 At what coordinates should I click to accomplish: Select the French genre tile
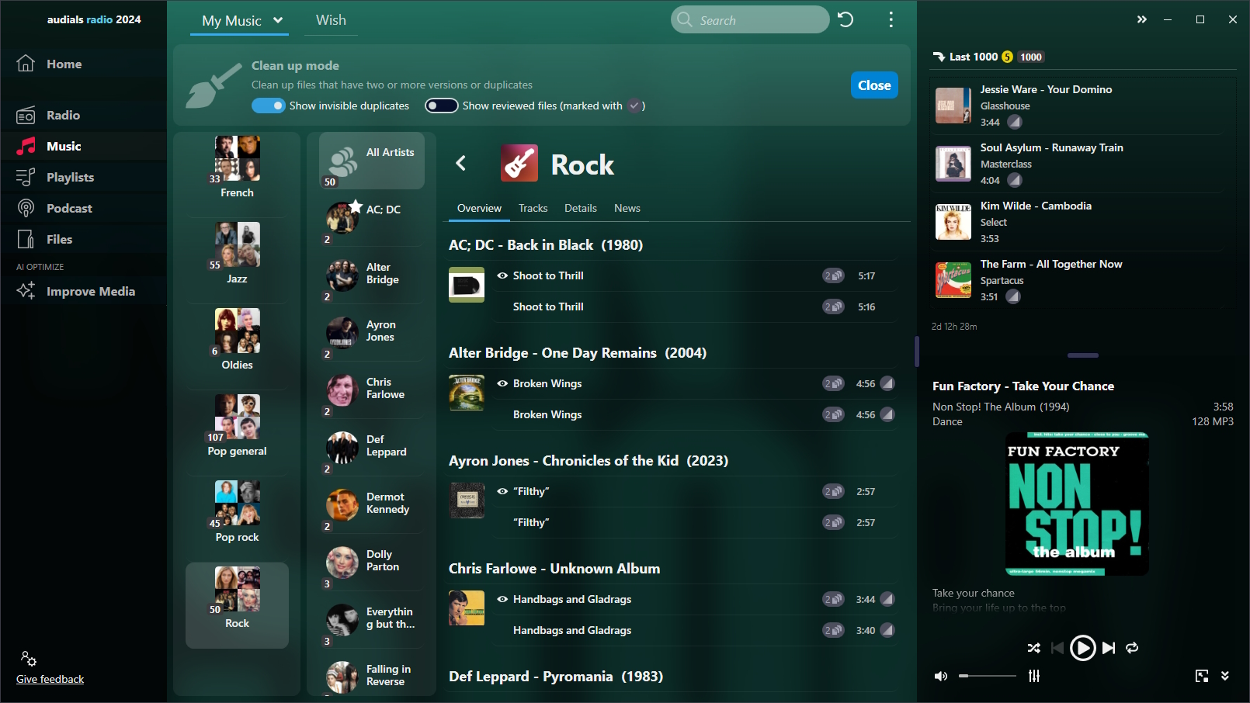[237, 168]
